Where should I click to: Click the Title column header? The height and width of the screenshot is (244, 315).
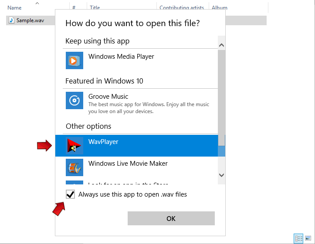pos(95,8)
